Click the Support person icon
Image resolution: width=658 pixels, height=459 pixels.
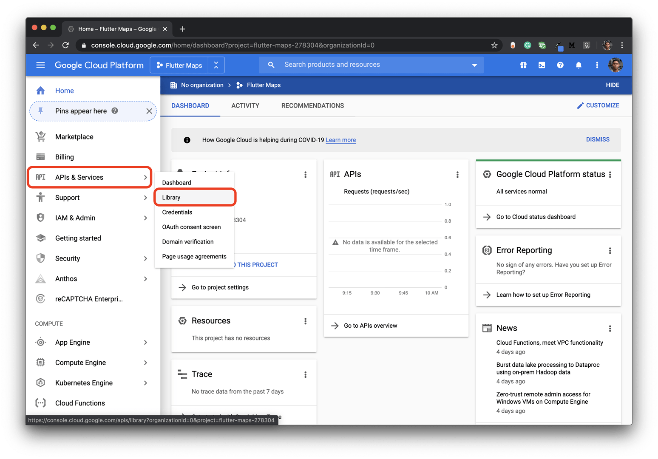coord(40,197)
